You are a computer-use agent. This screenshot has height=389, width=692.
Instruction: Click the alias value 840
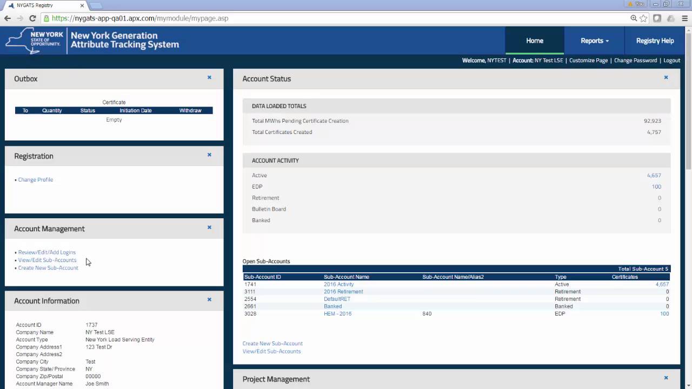tap(427, 313)
